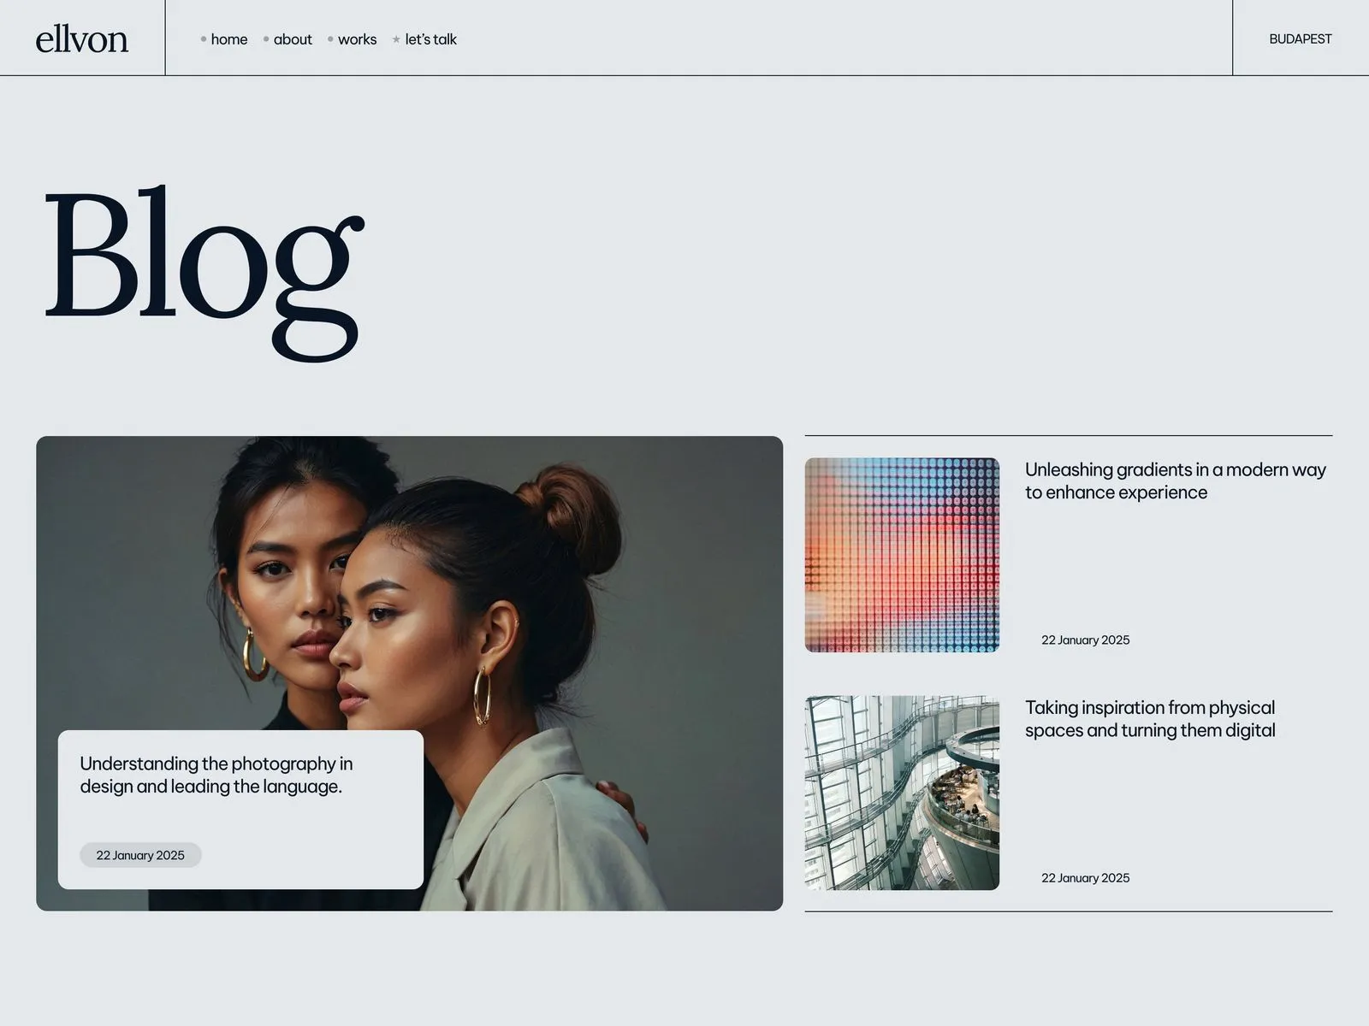Click the featured post date pill badge
This screenshot has width=1369, height=1026.
pyautogui.click(x=140, y=855)
